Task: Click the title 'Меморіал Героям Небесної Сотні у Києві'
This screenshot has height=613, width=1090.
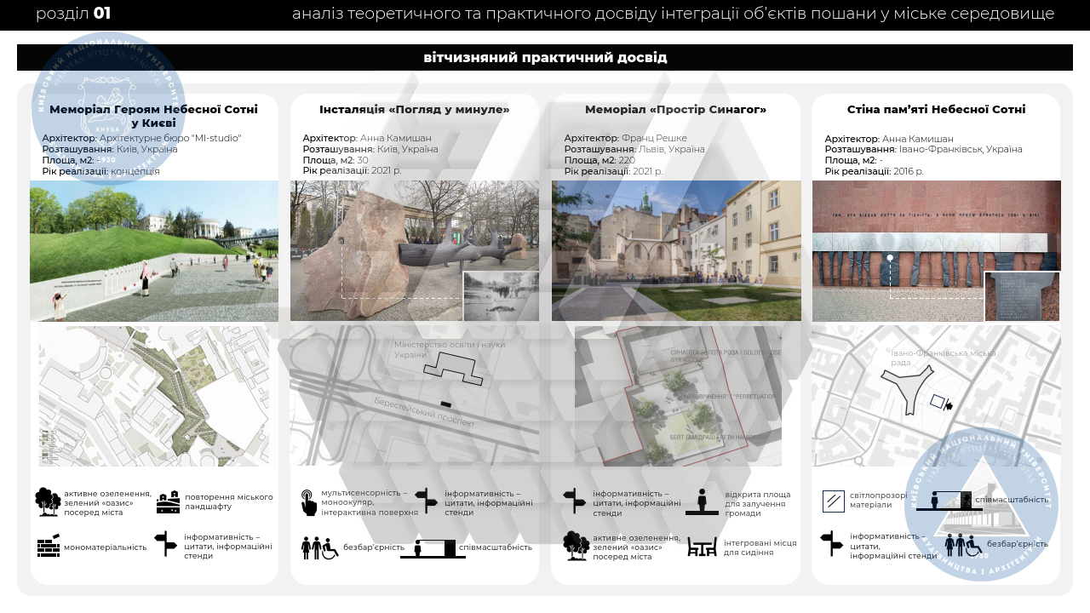Action: (x=154, y=116)
